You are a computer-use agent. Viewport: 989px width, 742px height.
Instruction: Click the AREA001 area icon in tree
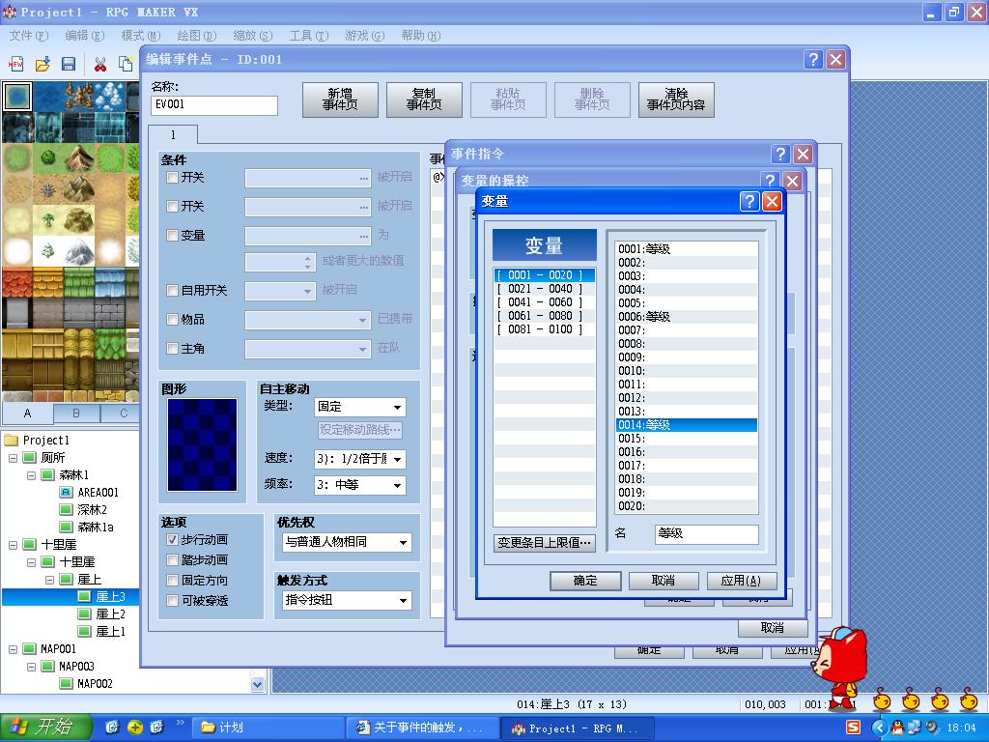click(67, 492)
